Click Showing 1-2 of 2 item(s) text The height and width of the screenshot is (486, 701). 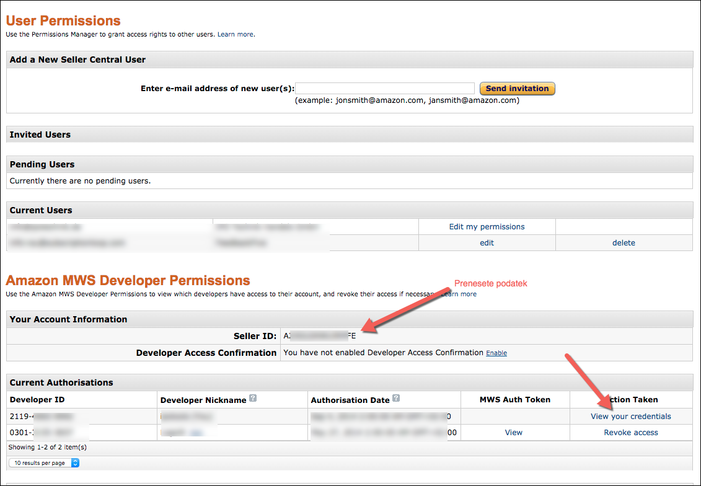tap(47, 447)
